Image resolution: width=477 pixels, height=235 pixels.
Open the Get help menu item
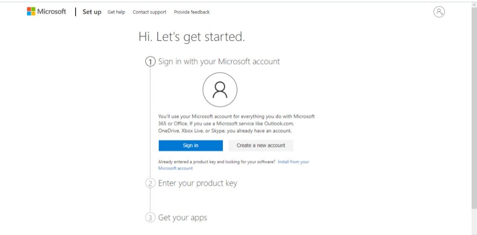[116, 12]
